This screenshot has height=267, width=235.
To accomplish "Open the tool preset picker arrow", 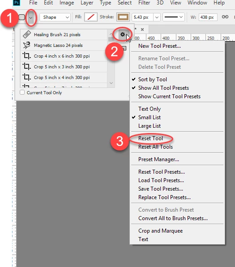I will point(31,17).
